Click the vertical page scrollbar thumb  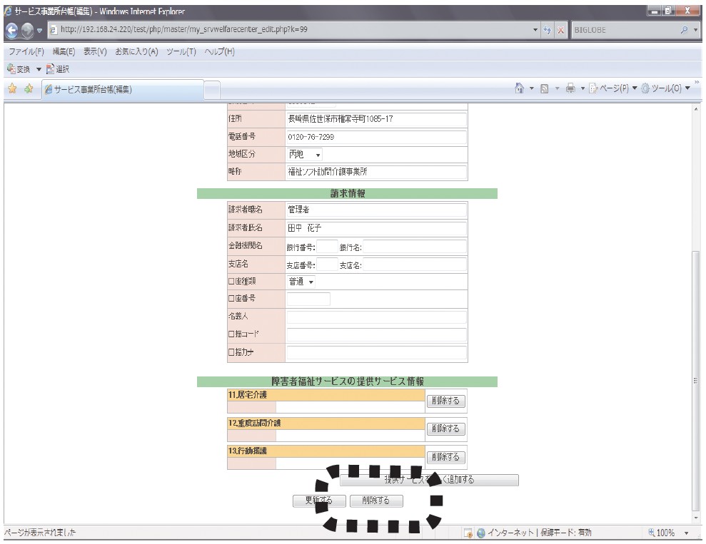pos(696,380)
